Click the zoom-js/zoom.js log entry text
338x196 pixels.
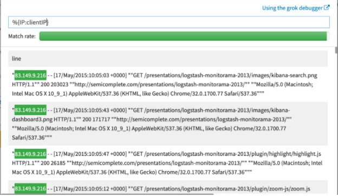(x=168, y=187)
